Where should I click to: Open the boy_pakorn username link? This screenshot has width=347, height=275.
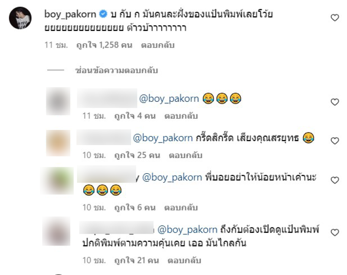coord(70,14)
